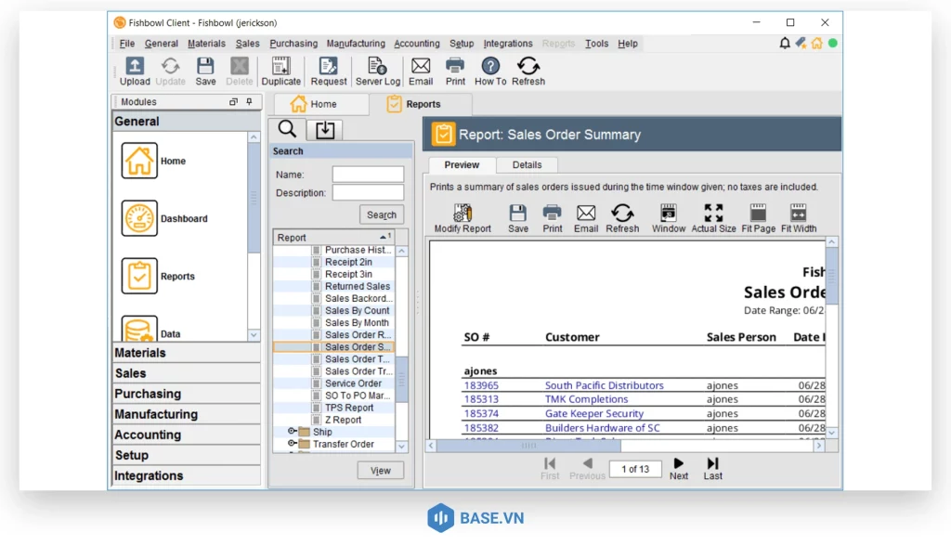The height and width of the screenshot is (545, 951).
Task: Open sales order 183965 link
Action: [x=481, y=385]
